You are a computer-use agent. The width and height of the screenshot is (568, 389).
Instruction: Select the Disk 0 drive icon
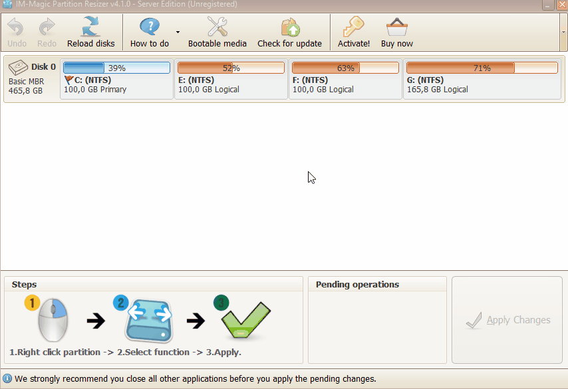click(x=18, y=68)
